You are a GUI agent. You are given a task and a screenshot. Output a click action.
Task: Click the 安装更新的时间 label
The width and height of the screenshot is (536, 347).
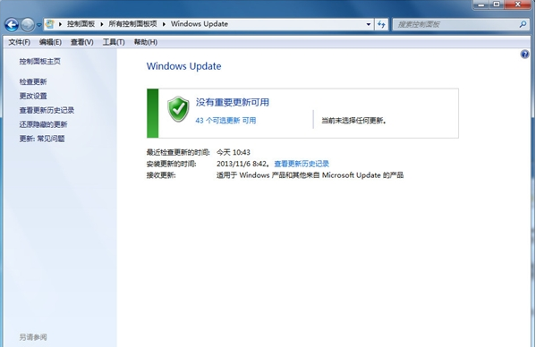[x=171, y=164]
